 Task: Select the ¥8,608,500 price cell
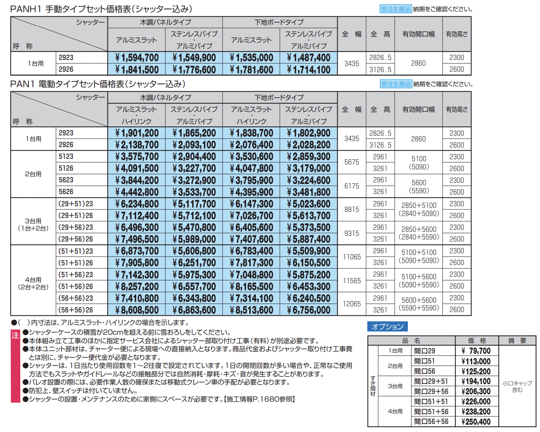point(137,310)
